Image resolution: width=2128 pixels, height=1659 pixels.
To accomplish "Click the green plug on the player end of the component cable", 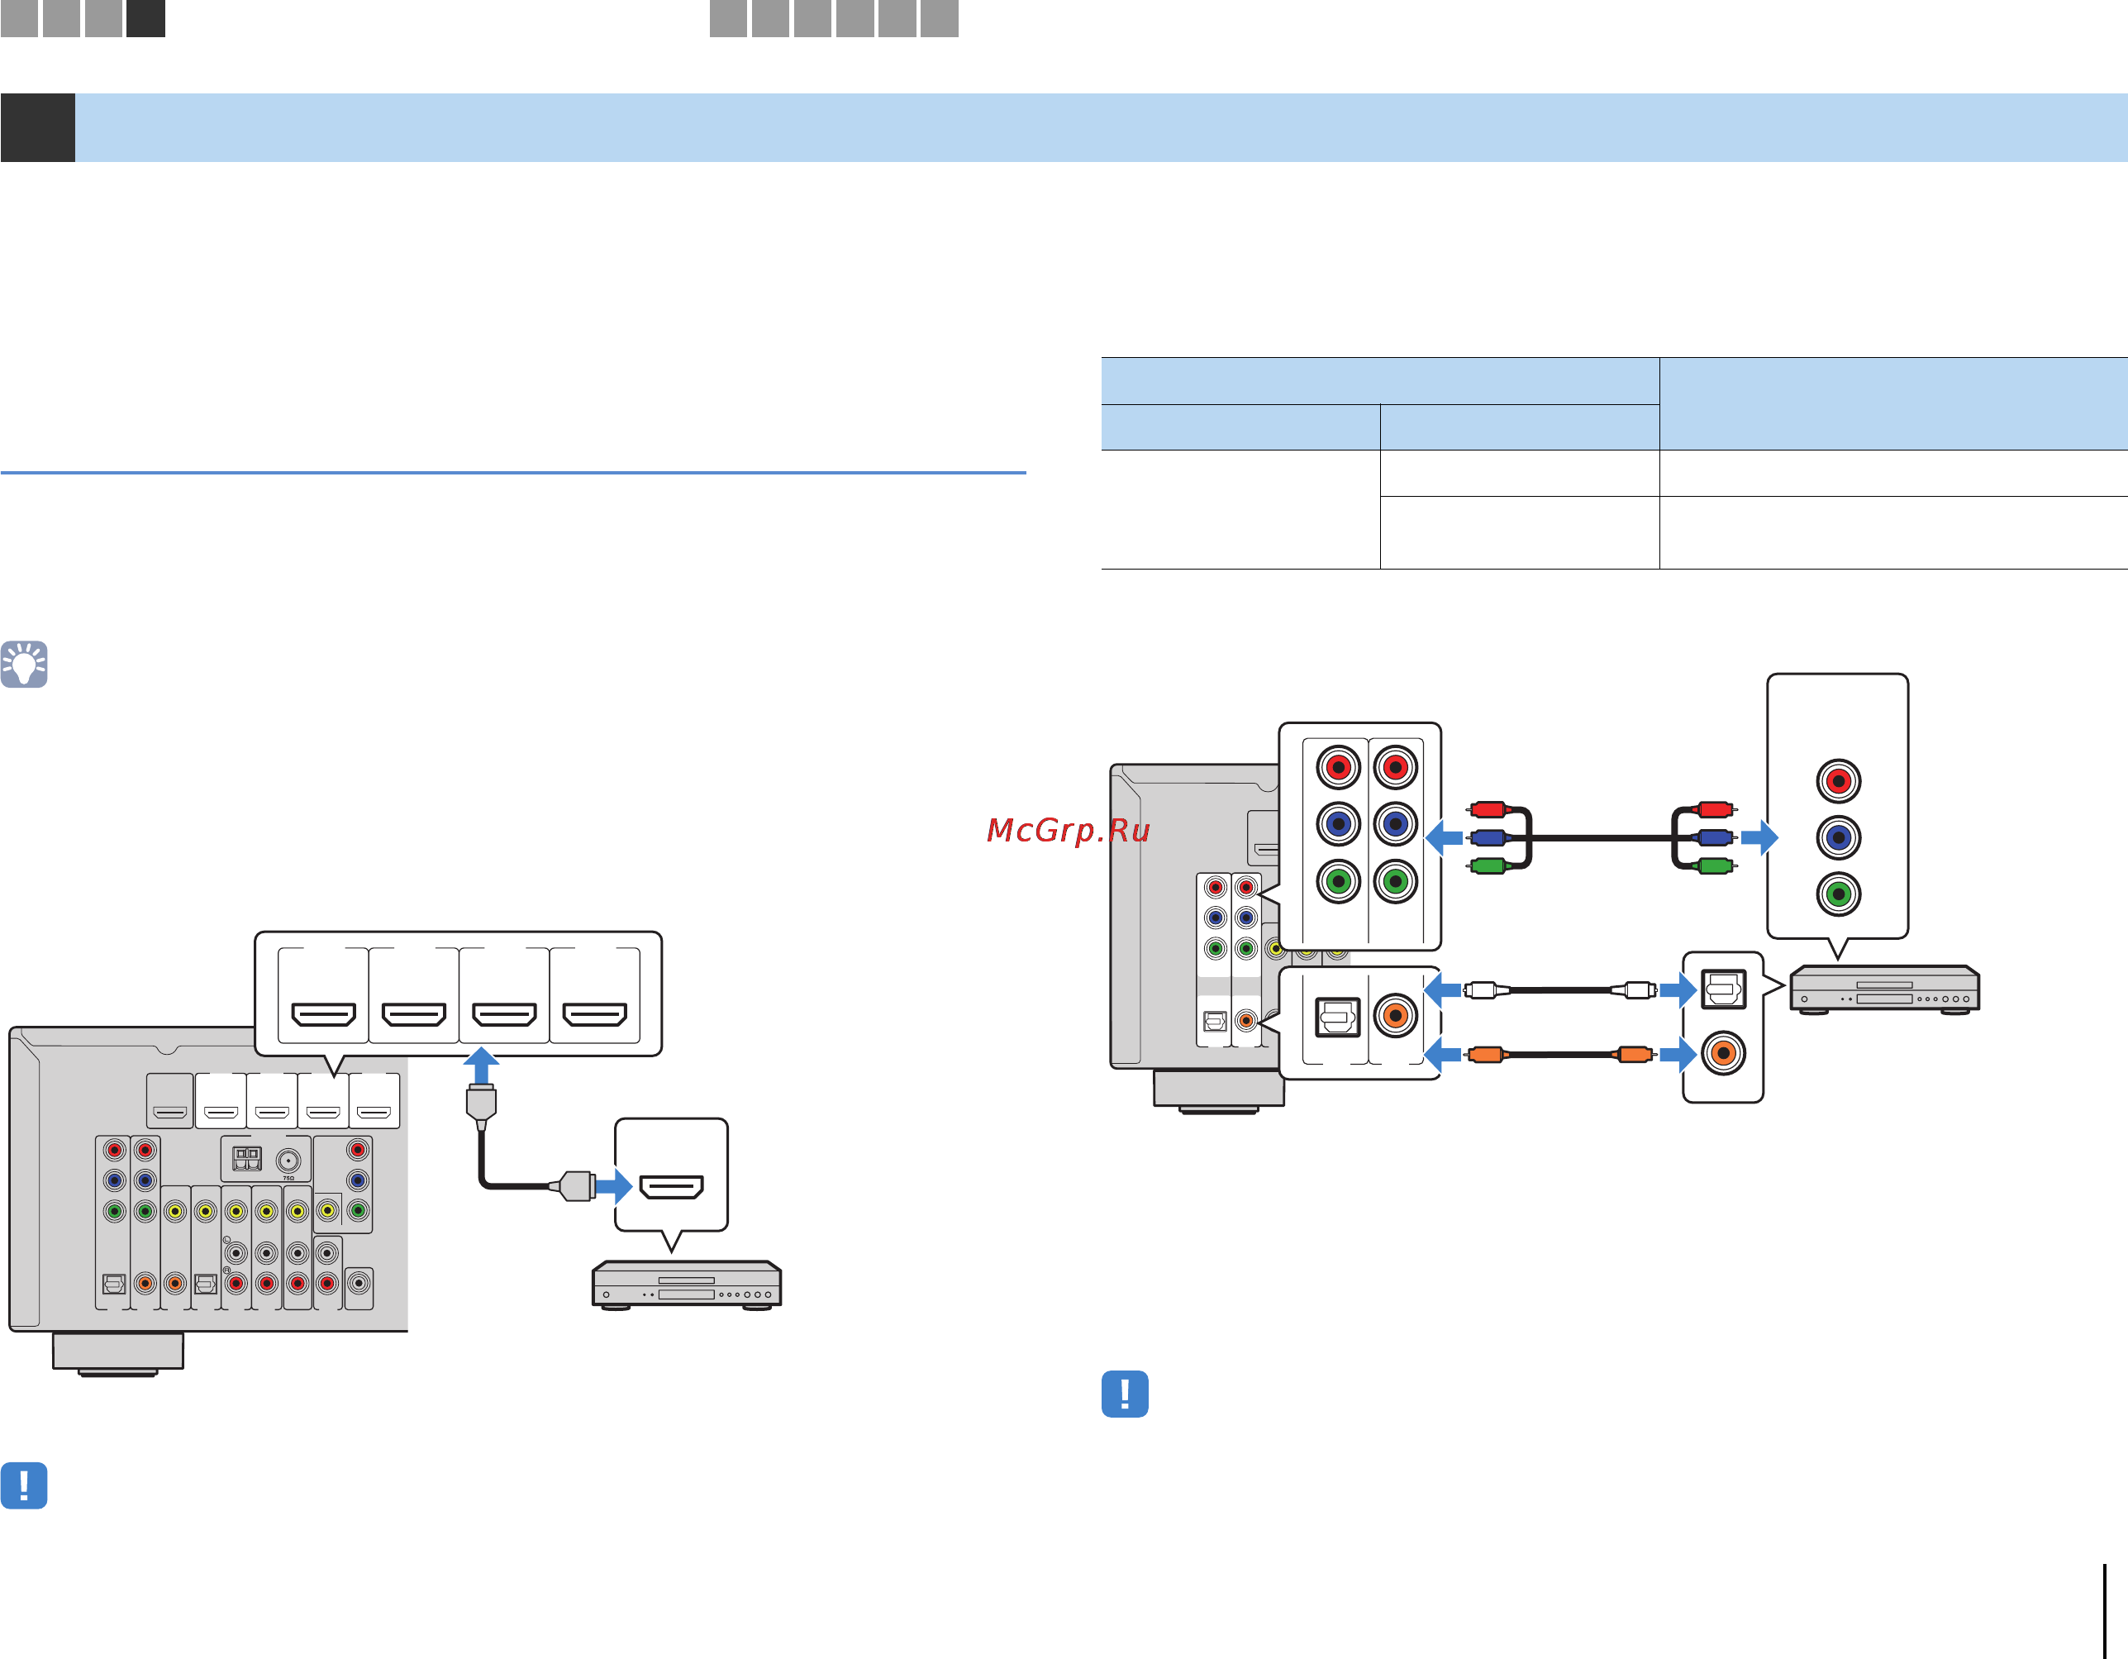I will pyautogui.click(x=1716, y=865).
